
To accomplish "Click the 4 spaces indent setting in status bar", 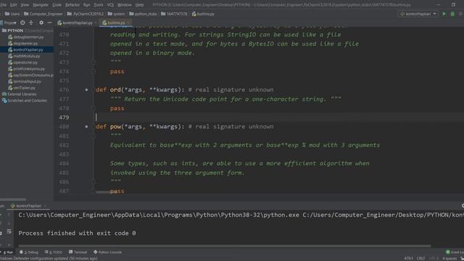I will click(449, 258).
